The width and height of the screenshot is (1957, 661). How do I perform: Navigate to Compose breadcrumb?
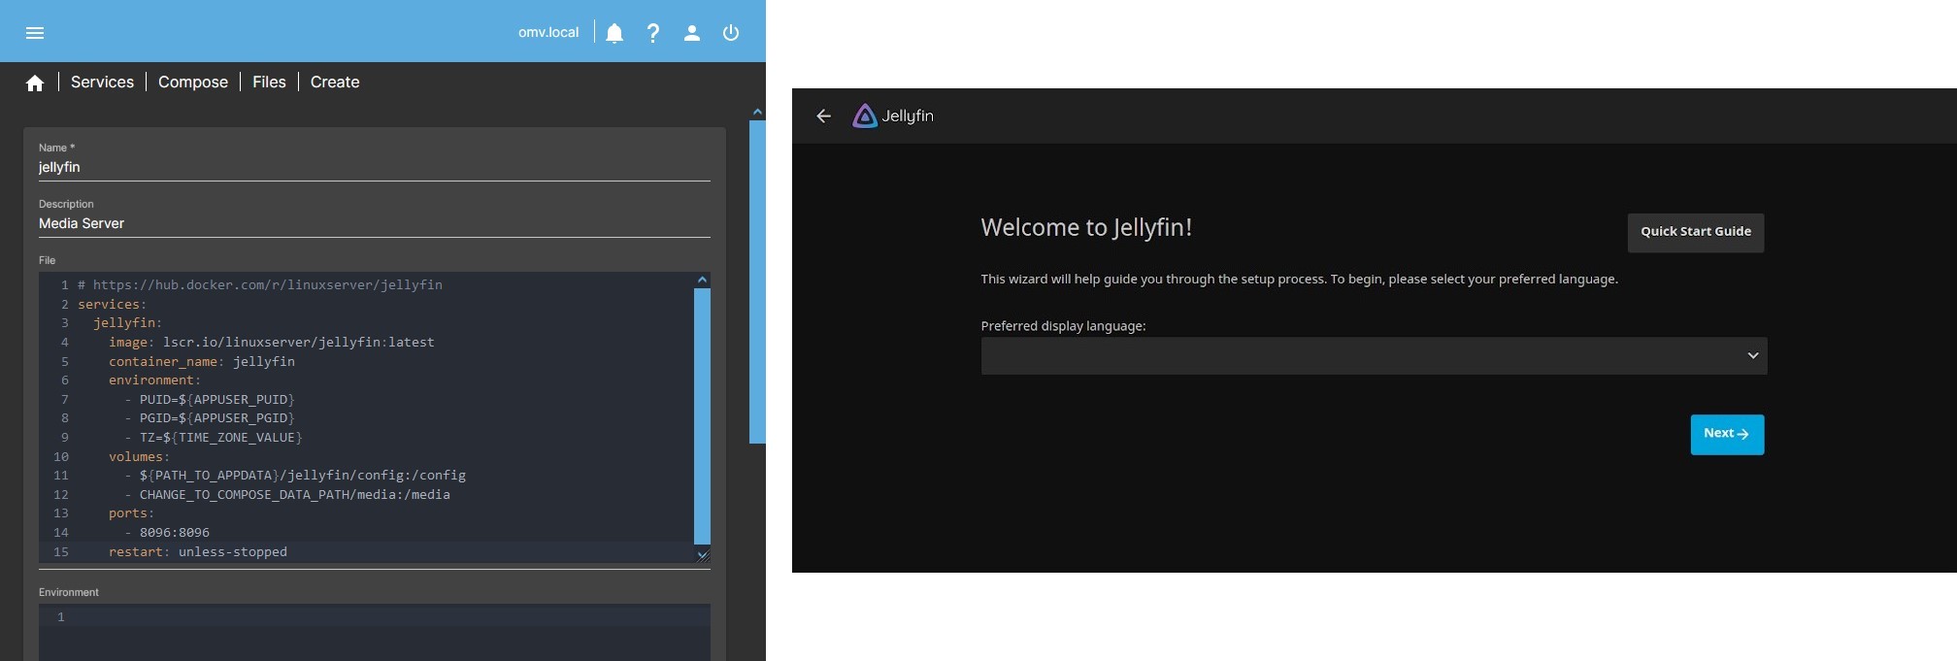coord(193,83)
